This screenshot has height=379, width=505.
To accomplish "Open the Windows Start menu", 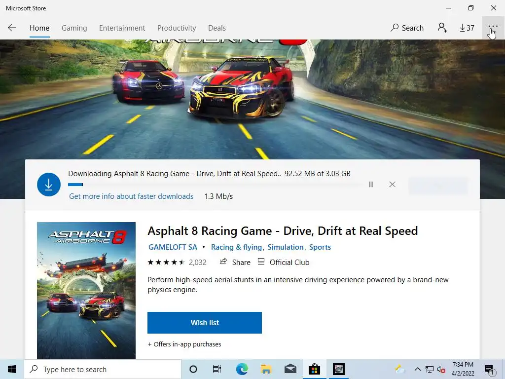I will point(12,369).
